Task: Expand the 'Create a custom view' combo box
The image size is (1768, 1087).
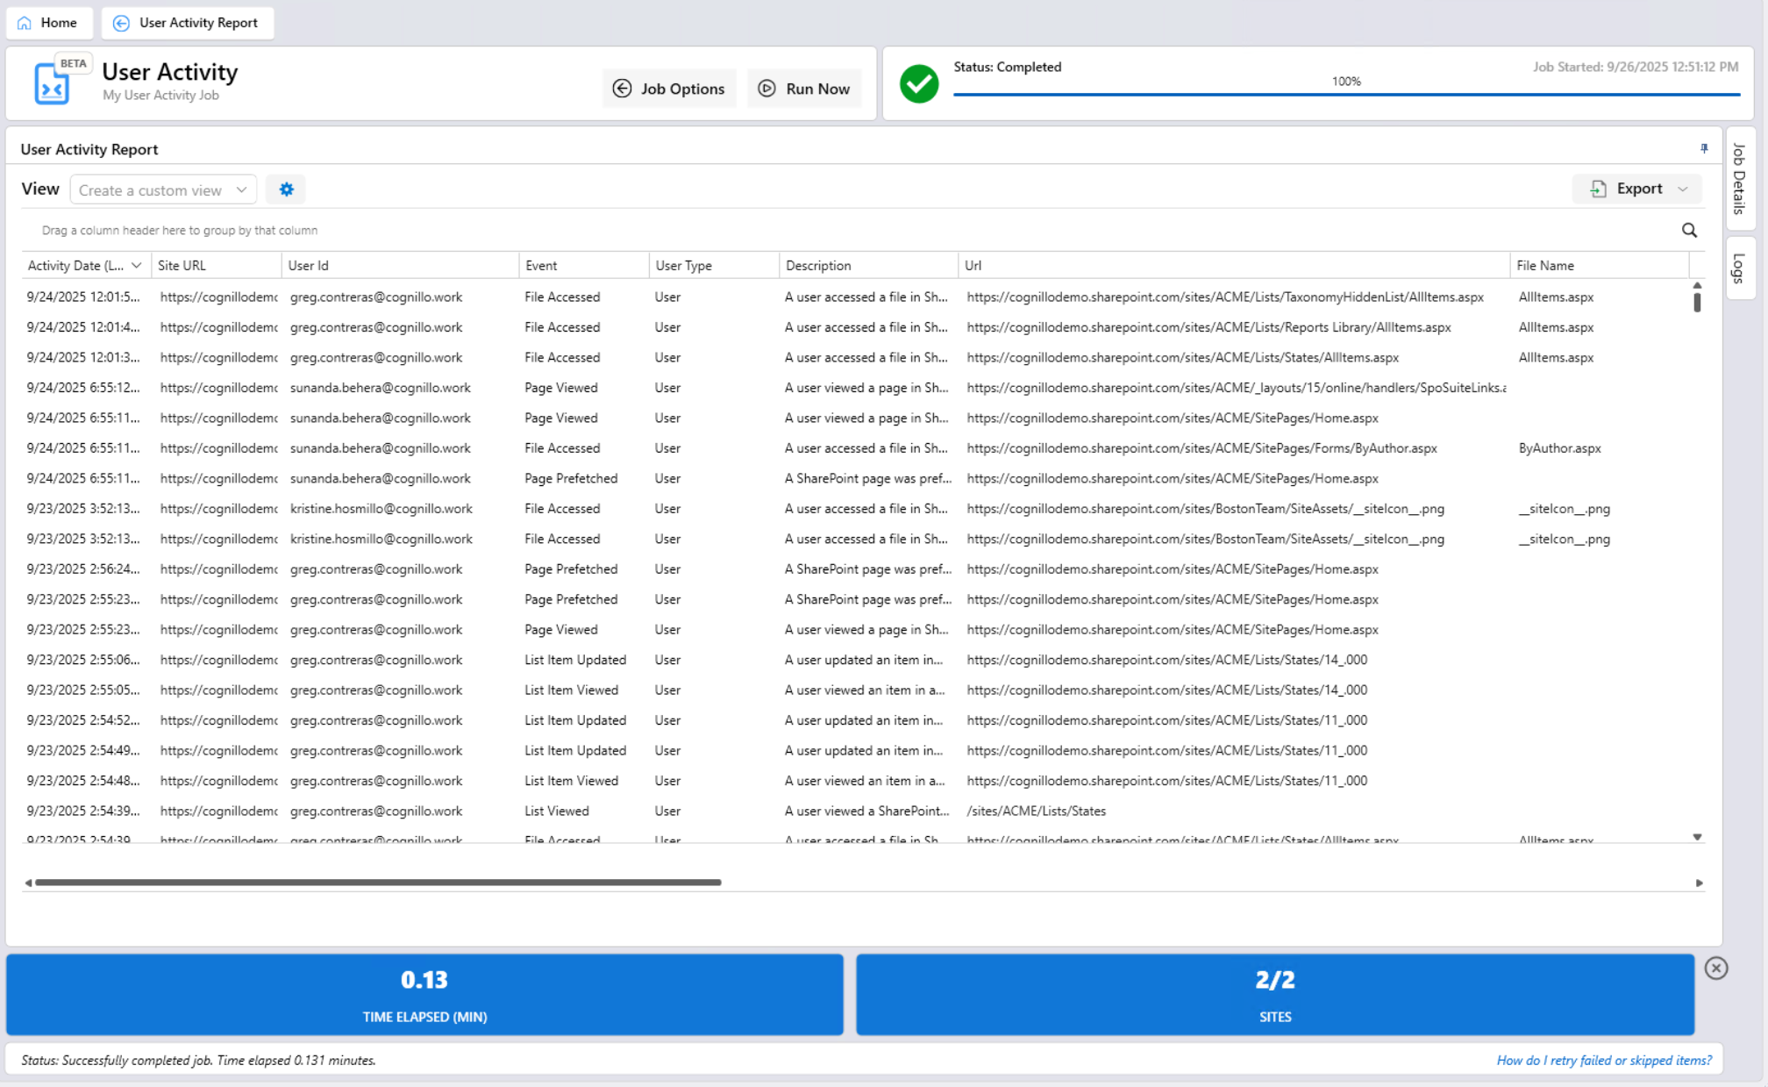Action: pyautogui.click(x=163, y=190)
